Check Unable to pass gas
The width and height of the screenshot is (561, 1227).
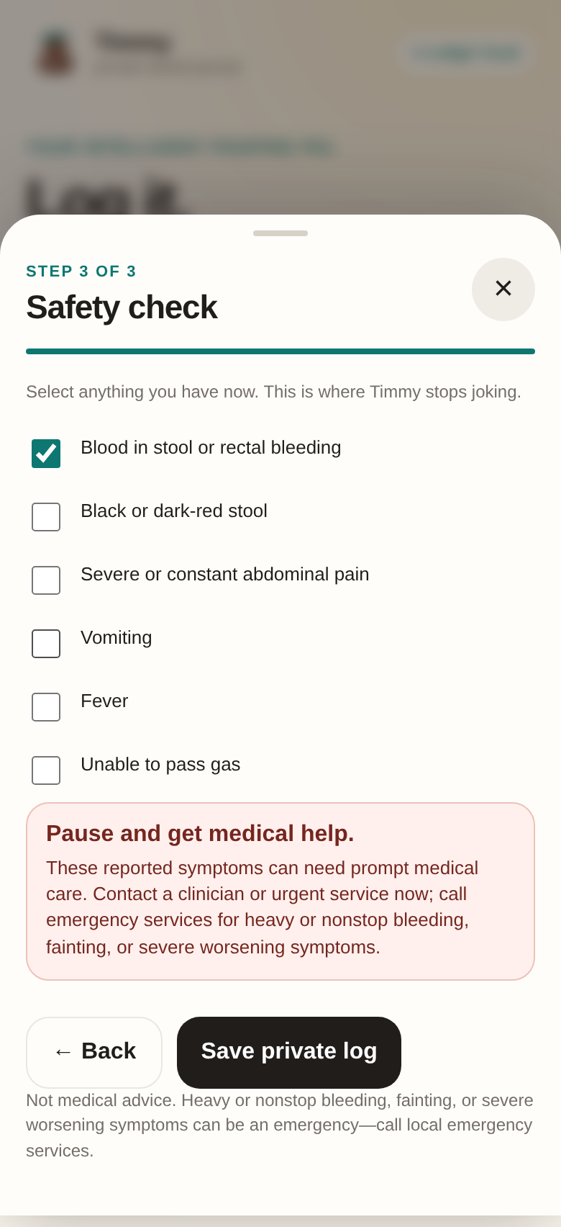(46, 770)
